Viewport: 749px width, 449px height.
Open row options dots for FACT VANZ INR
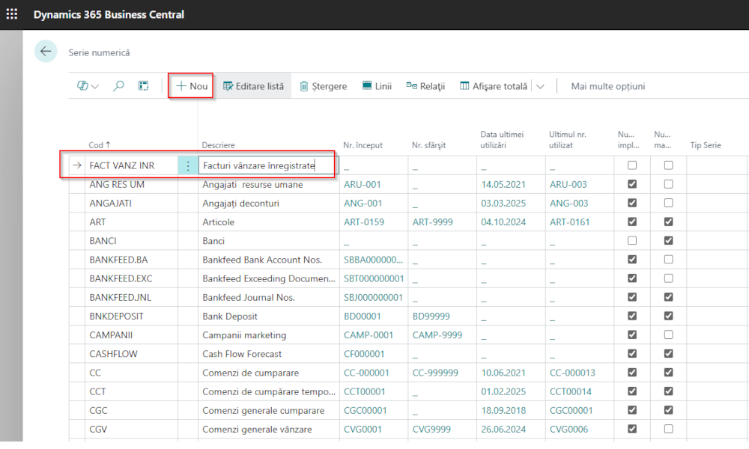(x=188, y=165)
